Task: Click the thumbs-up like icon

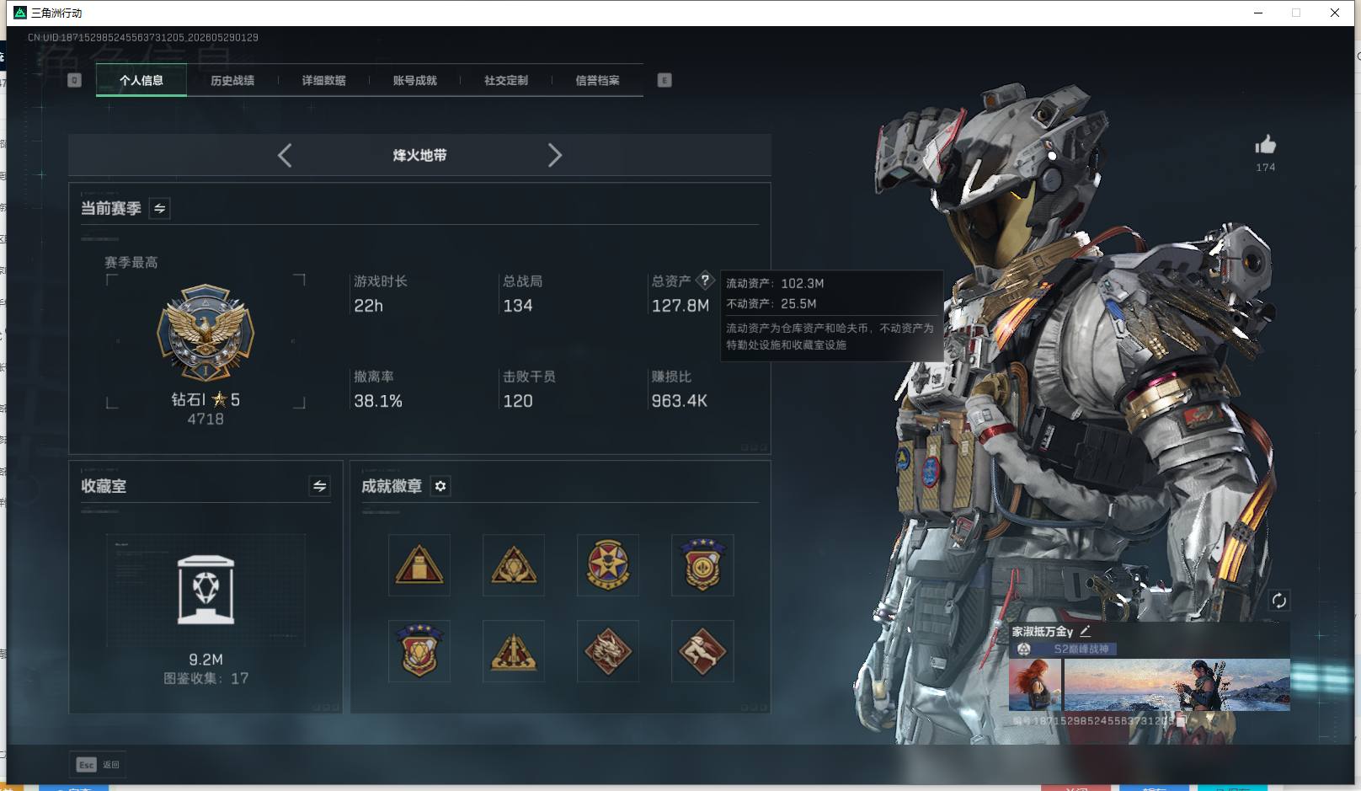Action: pyautogui.click(x=1265, y=145)
